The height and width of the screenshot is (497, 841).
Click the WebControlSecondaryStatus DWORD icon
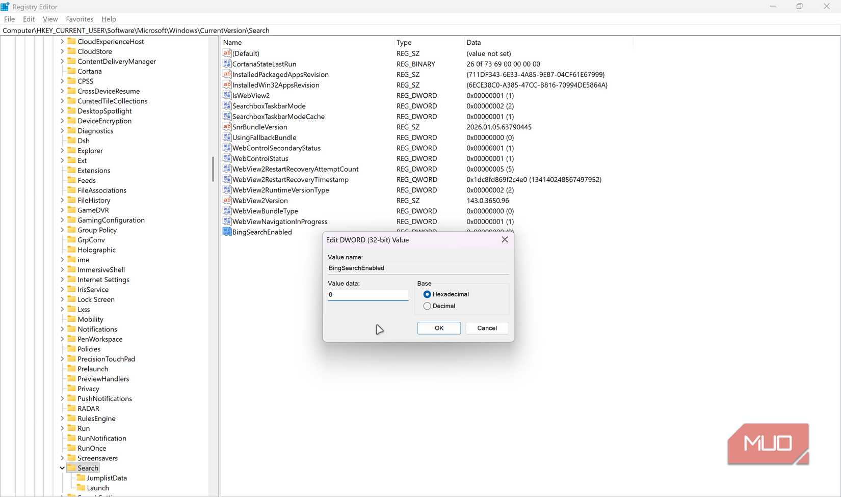(x=227, y=148)
